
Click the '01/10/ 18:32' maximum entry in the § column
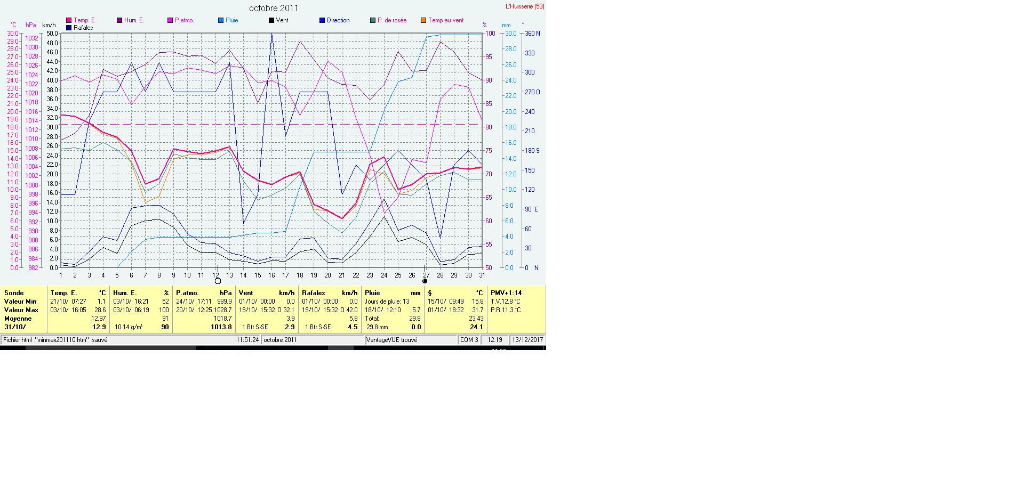[446, 310]
